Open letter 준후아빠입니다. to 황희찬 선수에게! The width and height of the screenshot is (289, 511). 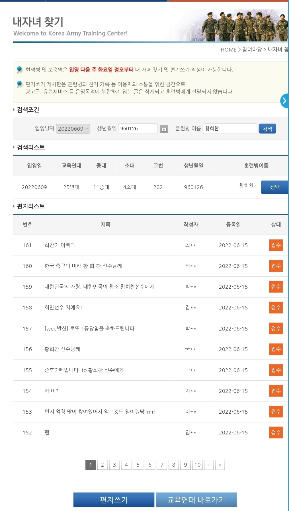tap(85, 370)
